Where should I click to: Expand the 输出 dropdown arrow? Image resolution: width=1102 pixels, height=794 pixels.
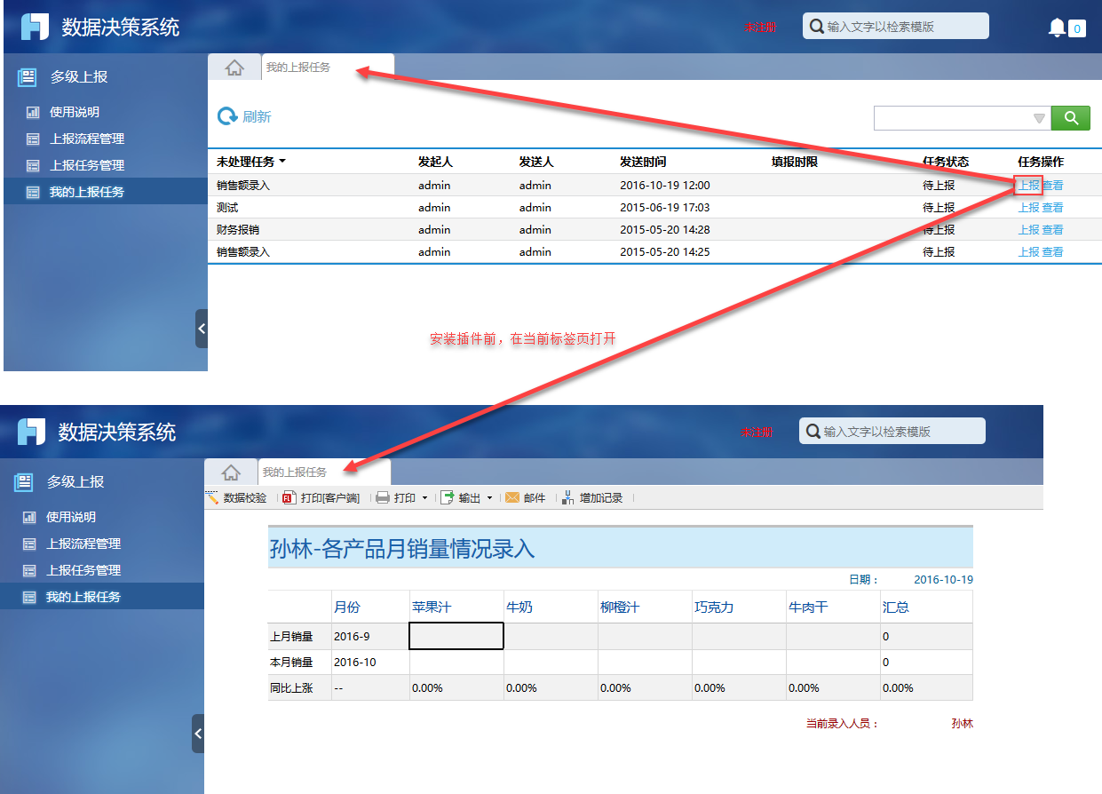coord(489,498)
